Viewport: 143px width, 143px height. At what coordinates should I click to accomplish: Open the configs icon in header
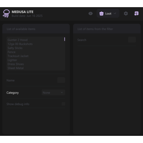tap(137, 14)
